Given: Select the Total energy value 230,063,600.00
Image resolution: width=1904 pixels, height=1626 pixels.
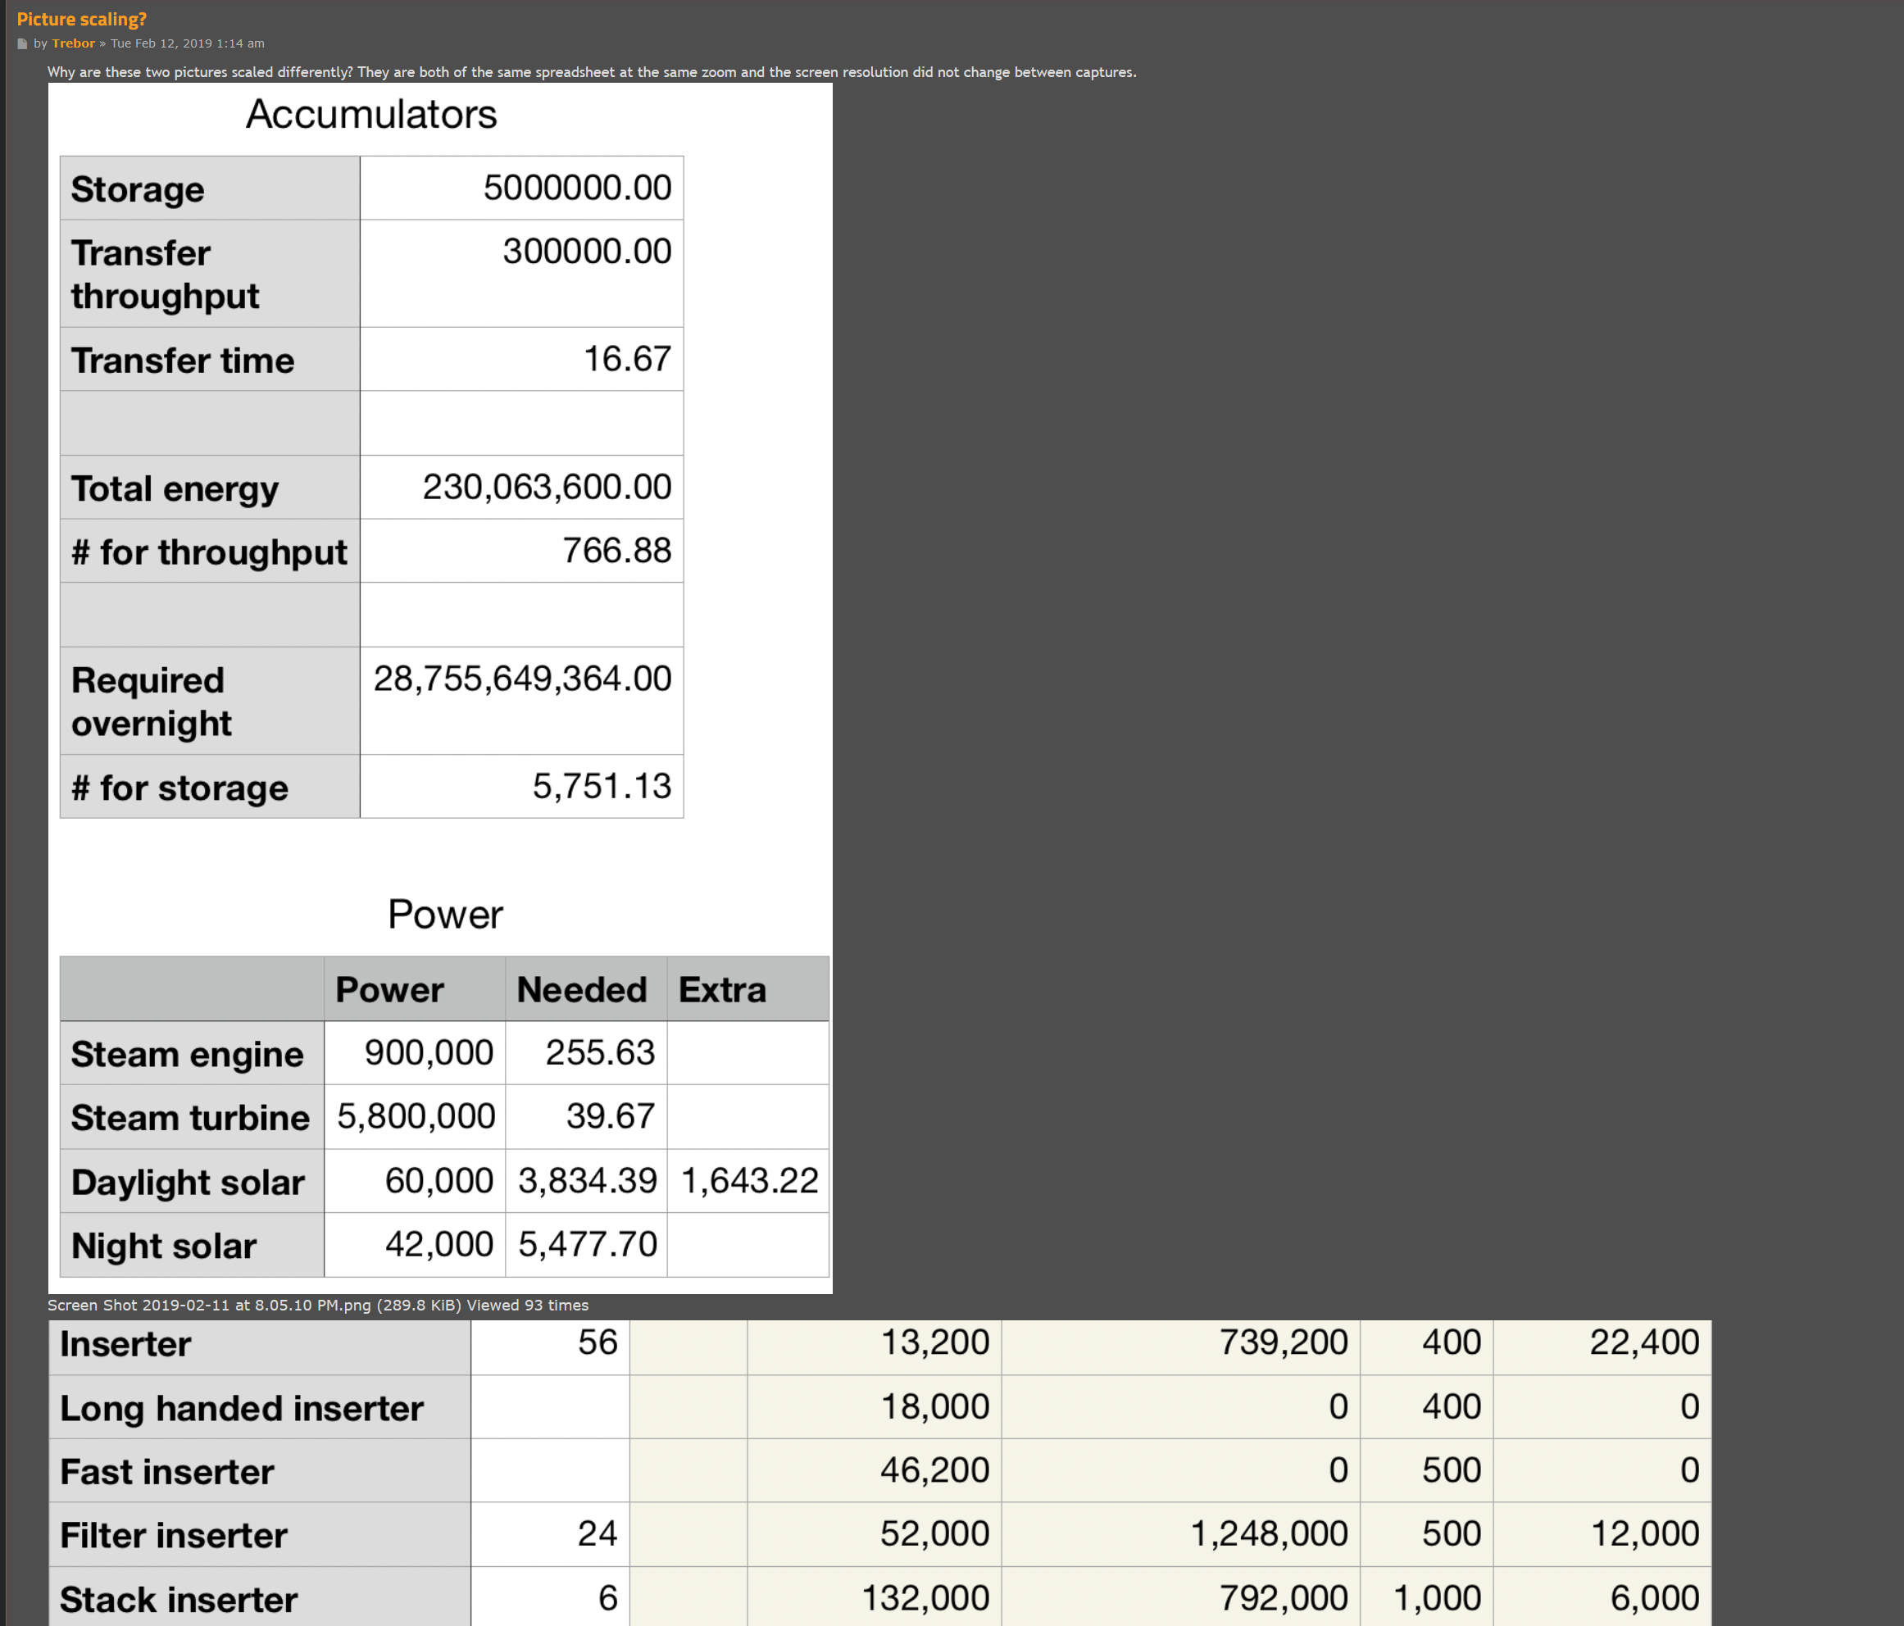Looking at the screenshot, I should [x=547, y=487].
